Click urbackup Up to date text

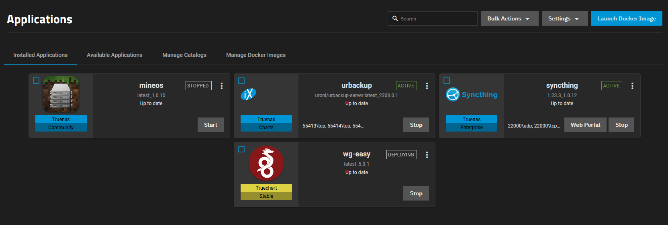tap(357, 103)
